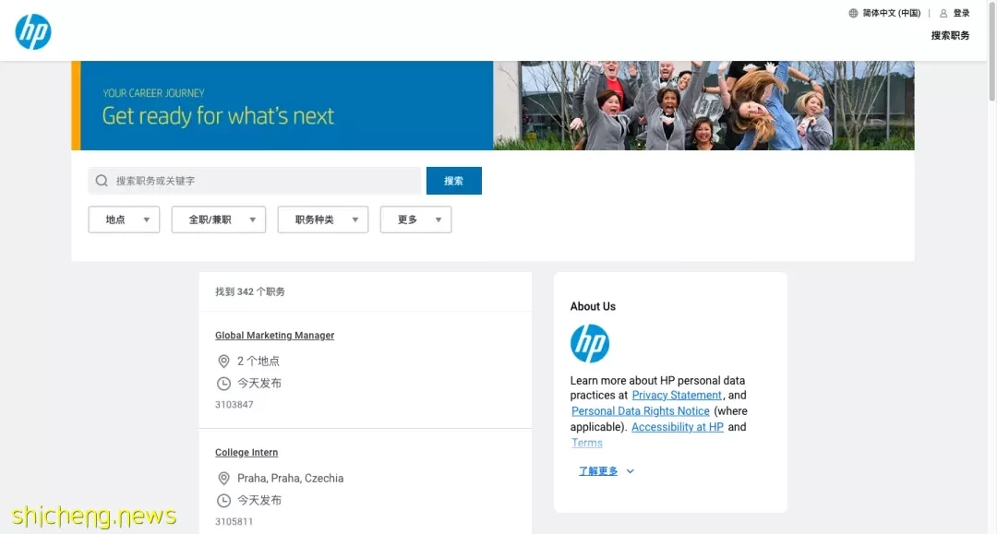
Task: Click the globe language icon
Action: coord(853,13)
